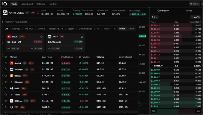Select Names display mode

coord(122,29)
